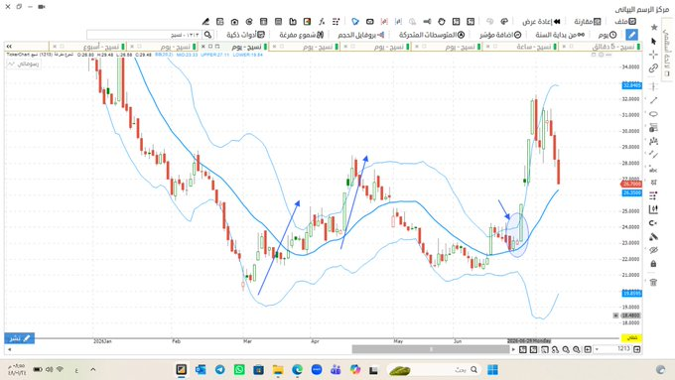Open the المتوسطات المتحركة dropdown
The height and width of the screenshot is (380, 675).
(x=432, y=35)
